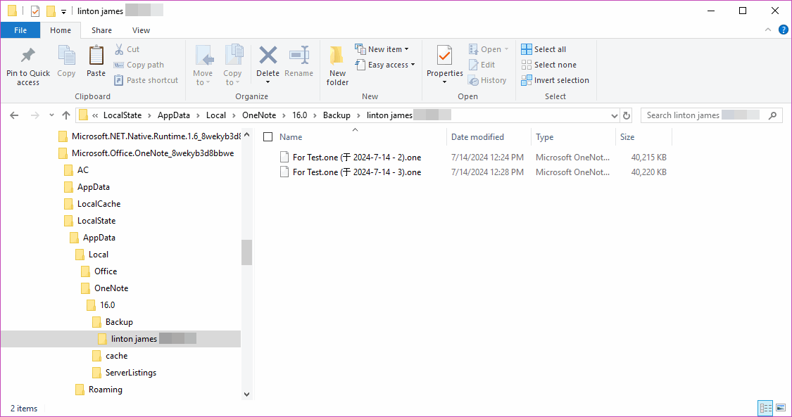Sort by the Type column header
Image resolution: width=792 pixels, height=417 pixels.
[x=544, y=137]
